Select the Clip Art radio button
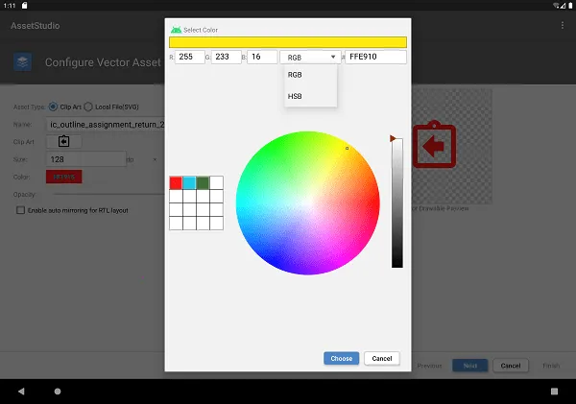576x404 pixels. (53, 107)
